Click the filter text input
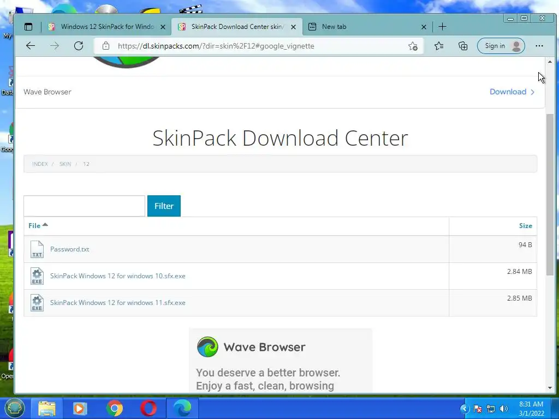Viewport: 559px width, 419px height. 85,206
